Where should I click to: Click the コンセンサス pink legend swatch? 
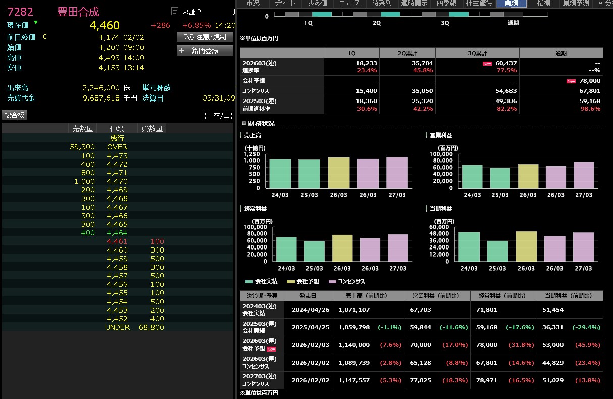point(332,282)
